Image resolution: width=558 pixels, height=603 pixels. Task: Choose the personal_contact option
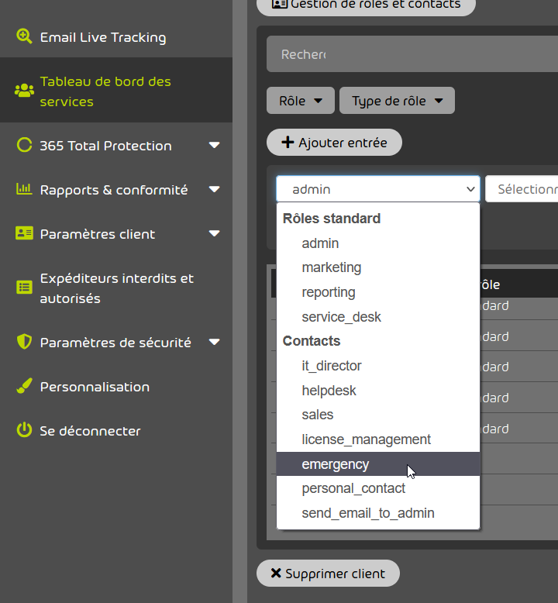(378, 488)
